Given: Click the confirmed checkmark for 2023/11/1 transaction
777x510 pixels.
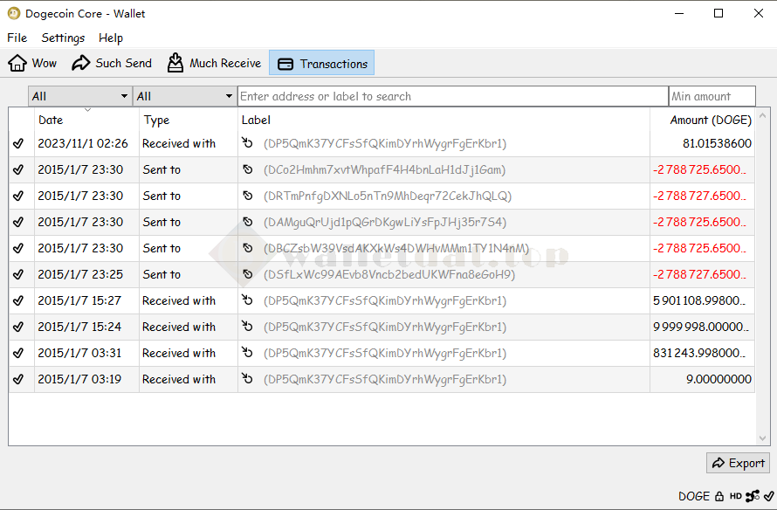Looking at the screenshot, I should tap(19, 143).
